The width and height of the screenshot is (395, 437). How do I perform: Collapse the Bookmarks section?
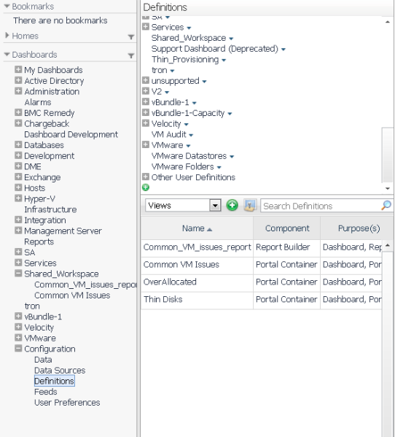click(x=7, y=6)
